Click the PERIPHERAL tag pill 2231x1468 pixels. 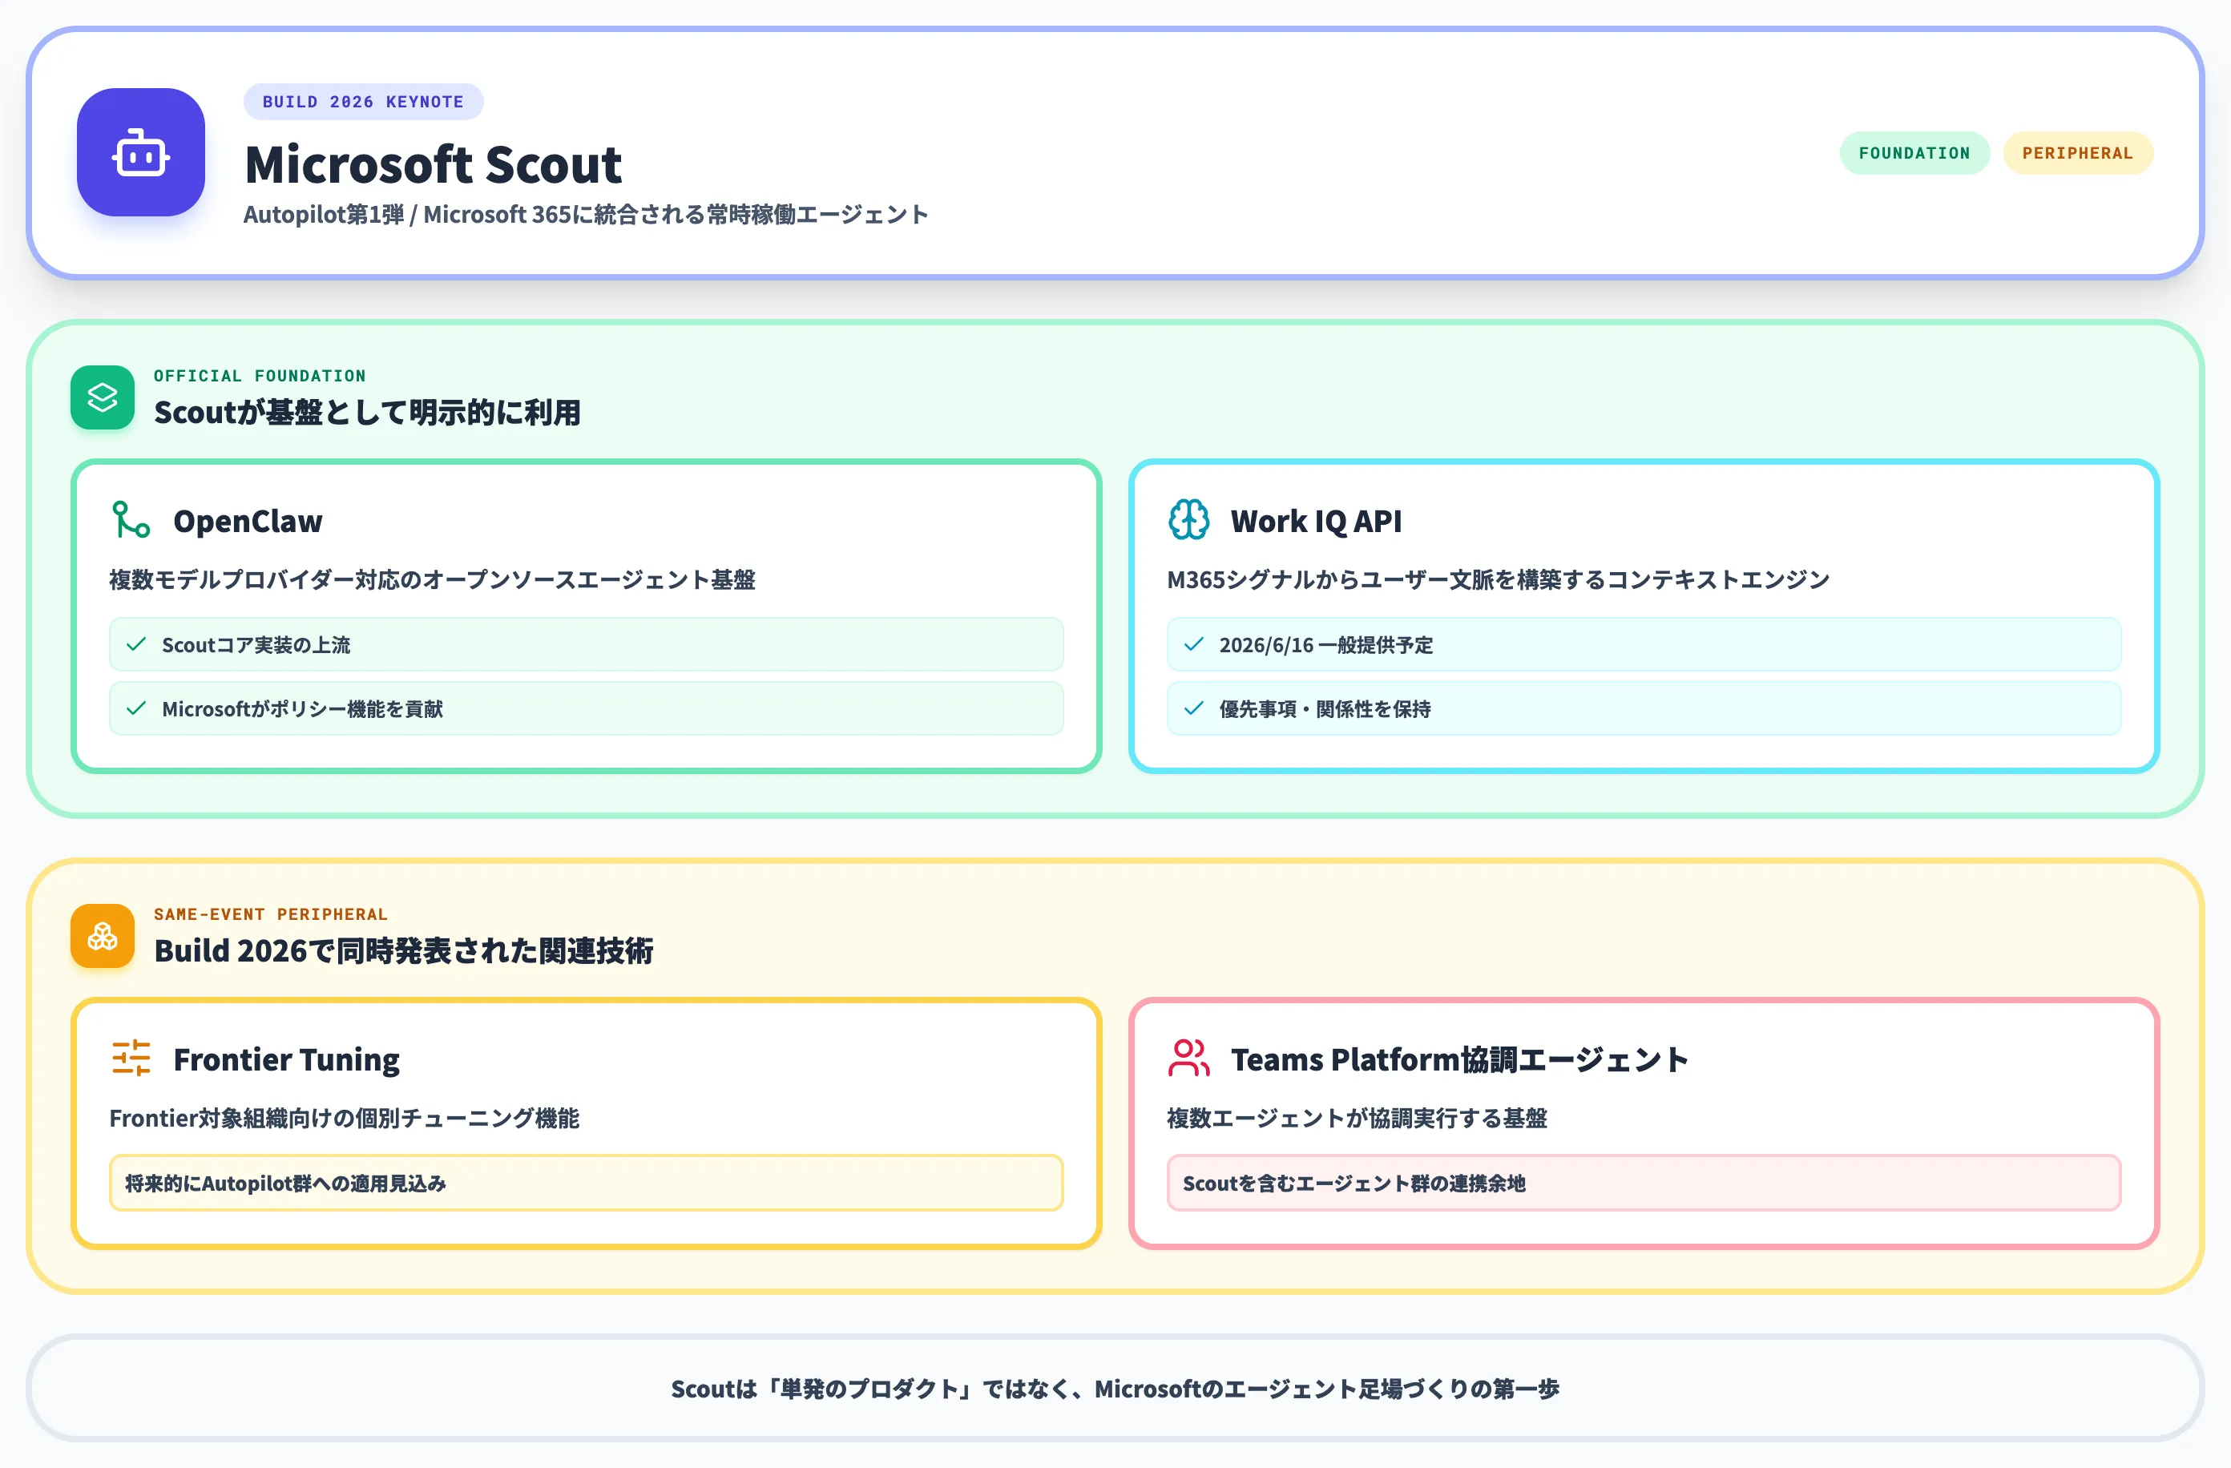point(2077,153)
